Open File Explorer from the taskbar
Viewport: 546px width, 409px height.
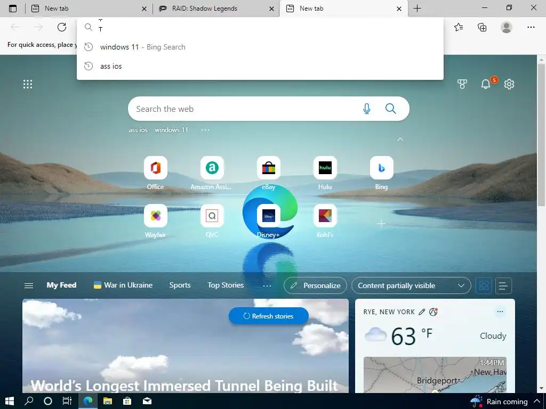(108, 401)
